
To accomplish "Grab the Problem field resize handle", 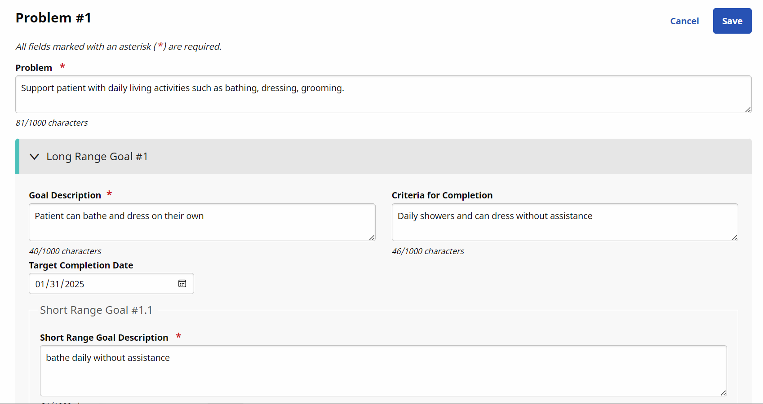I will pyautogui.click(x=748, y=110).
